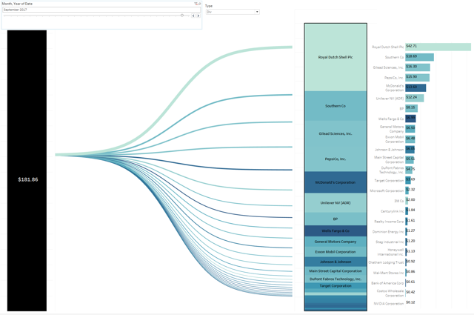Click the $0.86 Wal-Mart value
This screenshot has width=474, height=315.
[x=410, y=272]
